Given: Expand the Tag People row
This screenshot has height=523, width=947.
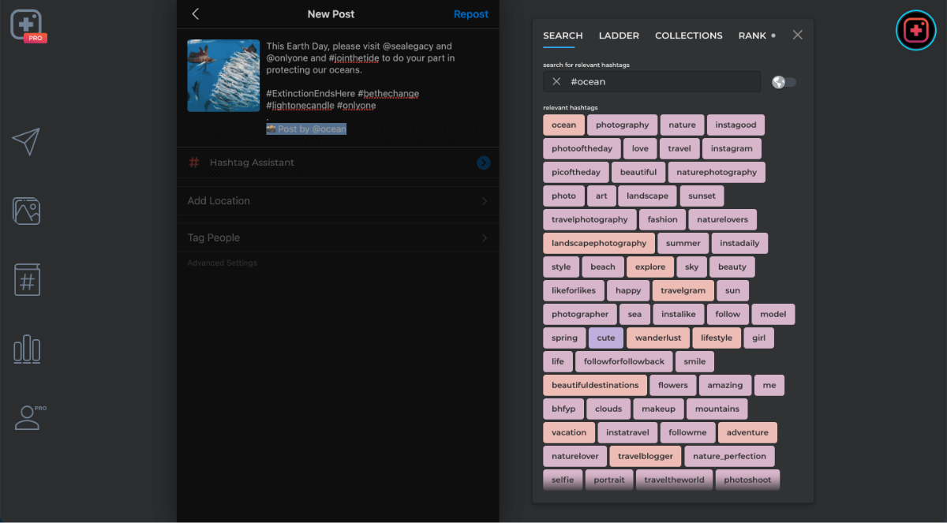Looking at the screenshot, I should [x=338, y=237].
